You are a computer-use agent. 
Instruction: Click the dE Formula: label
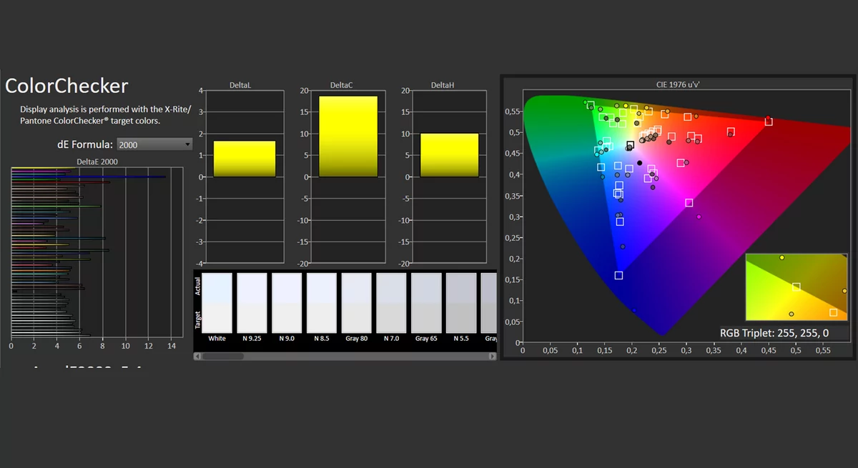(84, 144)
